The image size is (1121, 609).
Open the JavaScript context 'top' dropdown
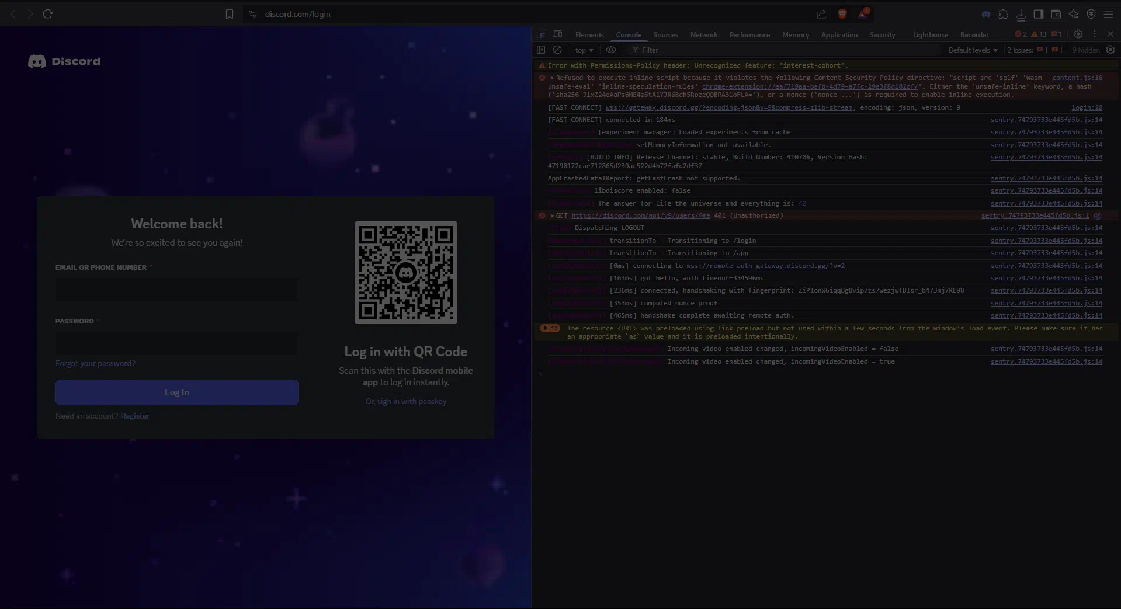click(584, 50)
